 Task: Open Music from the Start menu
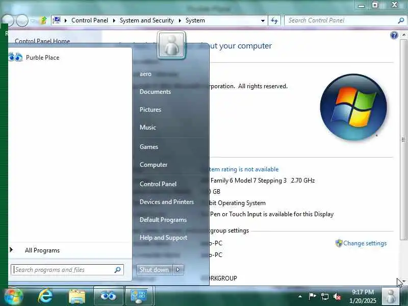148,127
